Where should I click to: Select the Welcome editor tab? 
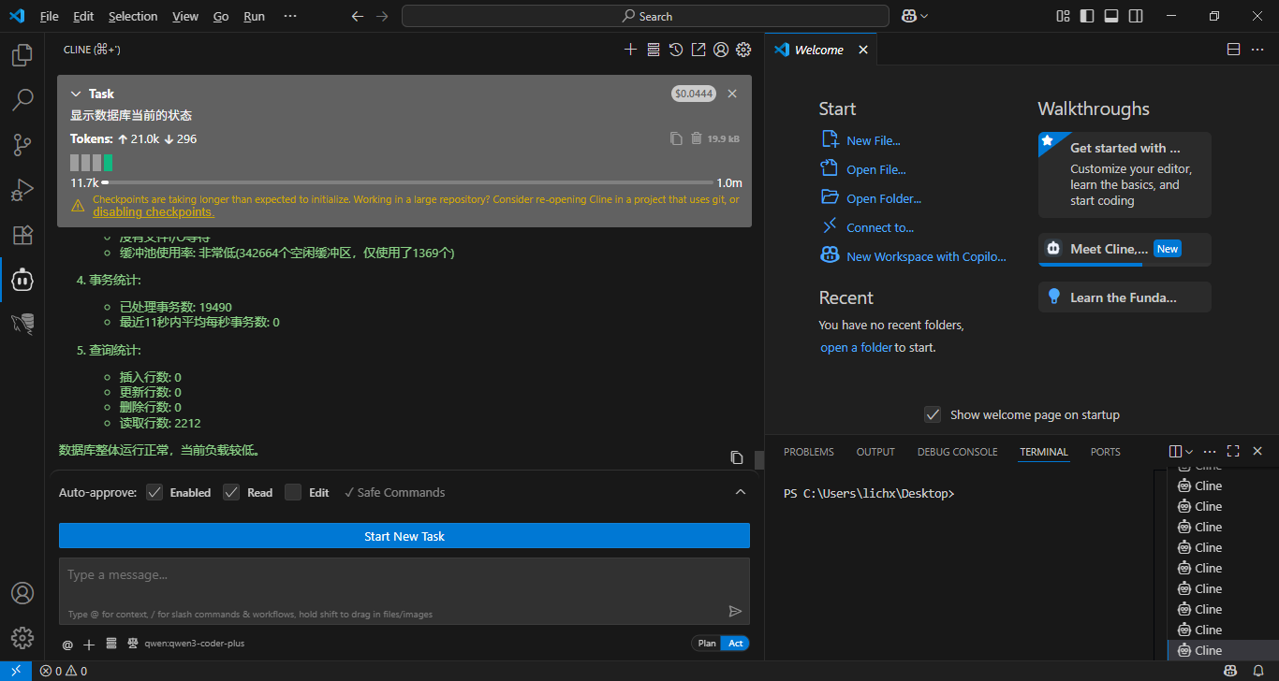pyautogui.click(x=821, y=50)
